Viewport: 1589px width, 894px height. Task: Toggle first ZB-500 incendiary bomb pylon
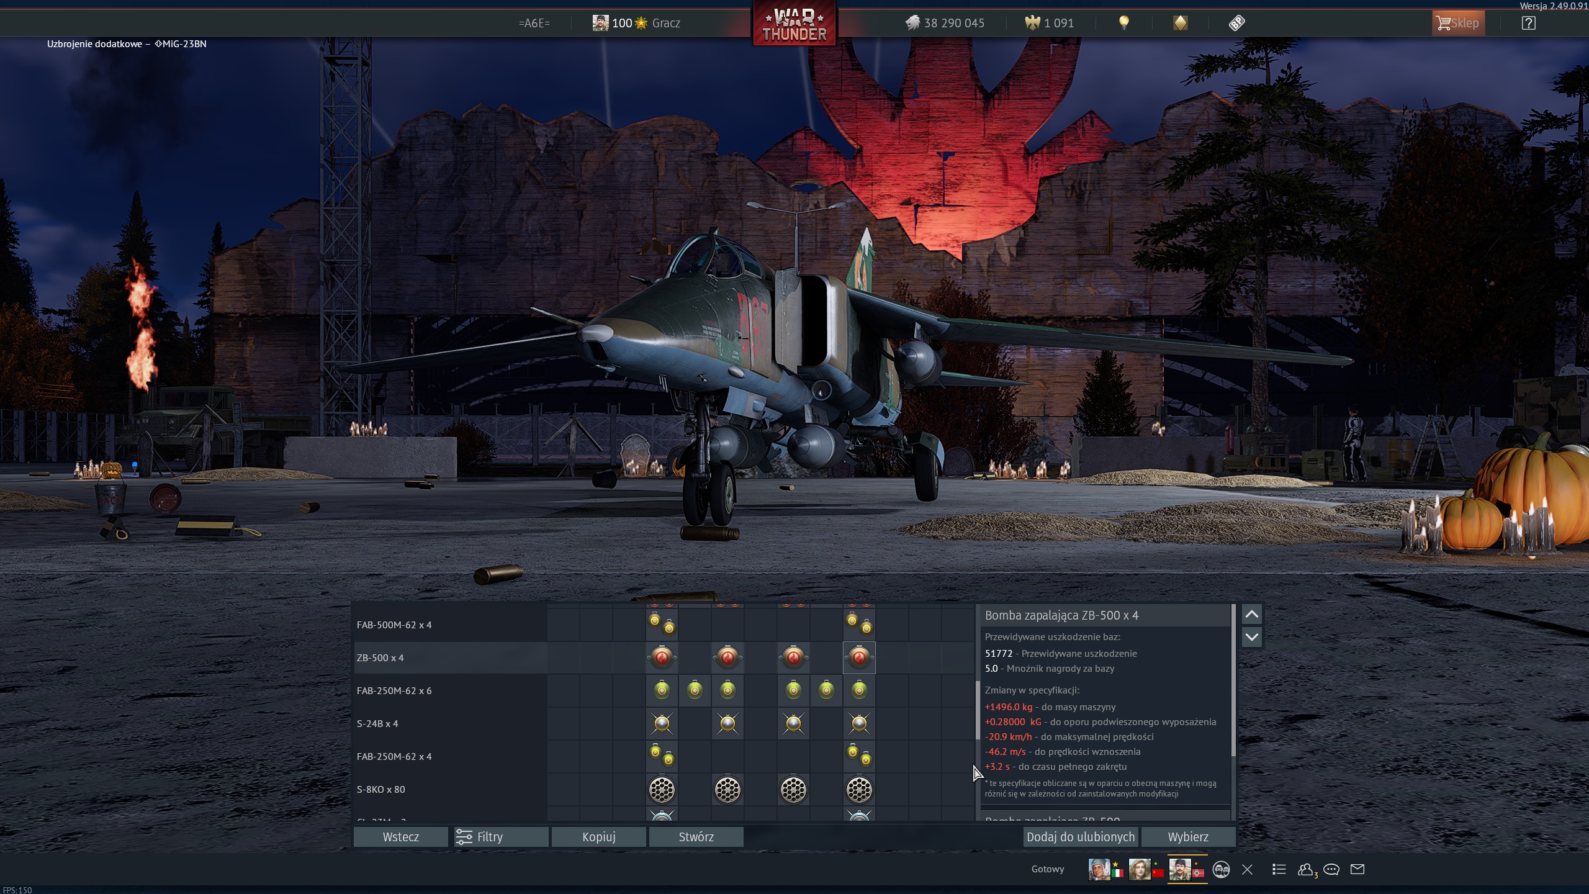coord(662,657)
